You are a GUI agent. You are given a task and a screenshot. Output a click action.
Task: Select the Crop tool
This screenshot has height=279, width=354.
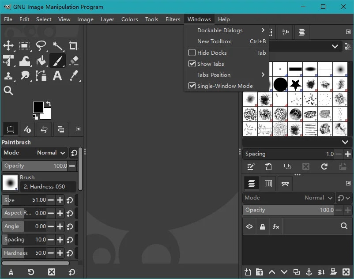pos(73,46)
